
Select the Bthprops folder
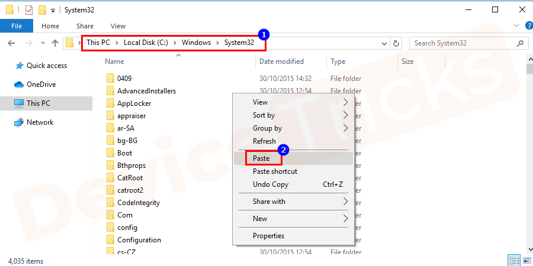point(126,166)
